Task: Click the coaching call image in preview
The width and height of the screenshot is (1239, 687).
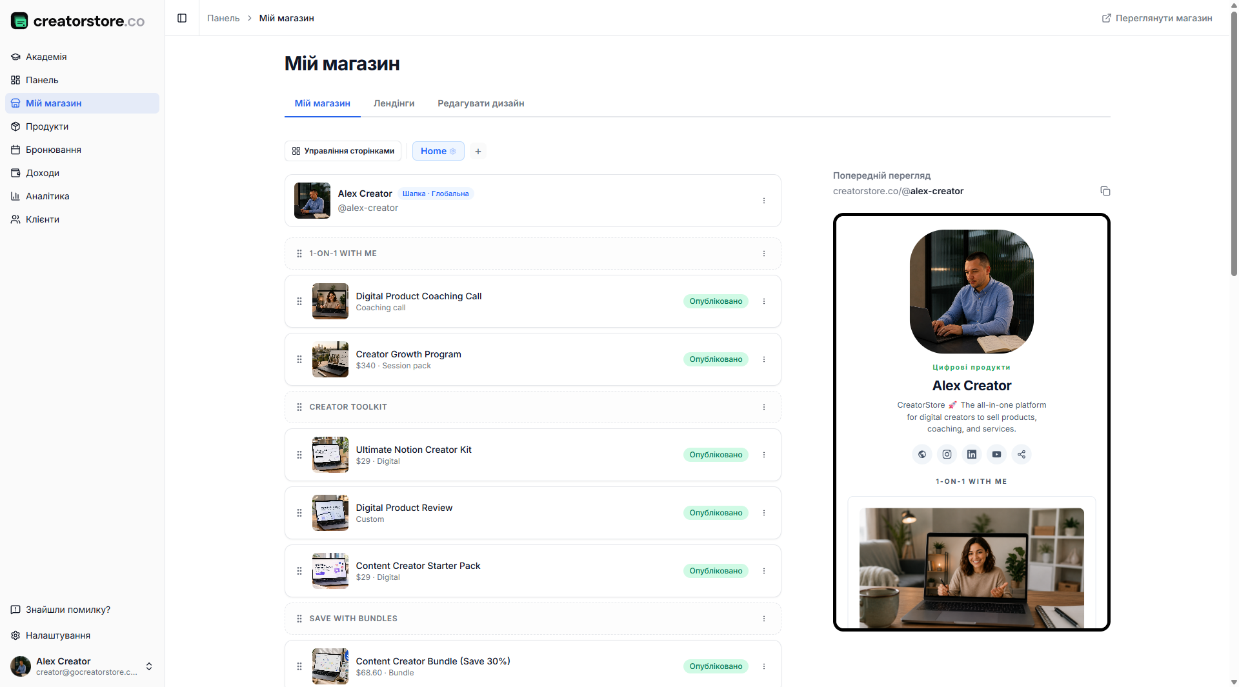Action: (971, 568)
